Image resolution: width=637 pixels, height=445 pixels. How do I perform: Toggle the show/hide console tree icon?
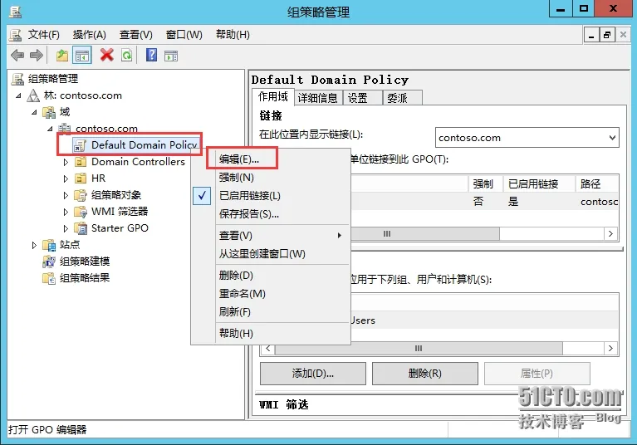coord(82,56)
